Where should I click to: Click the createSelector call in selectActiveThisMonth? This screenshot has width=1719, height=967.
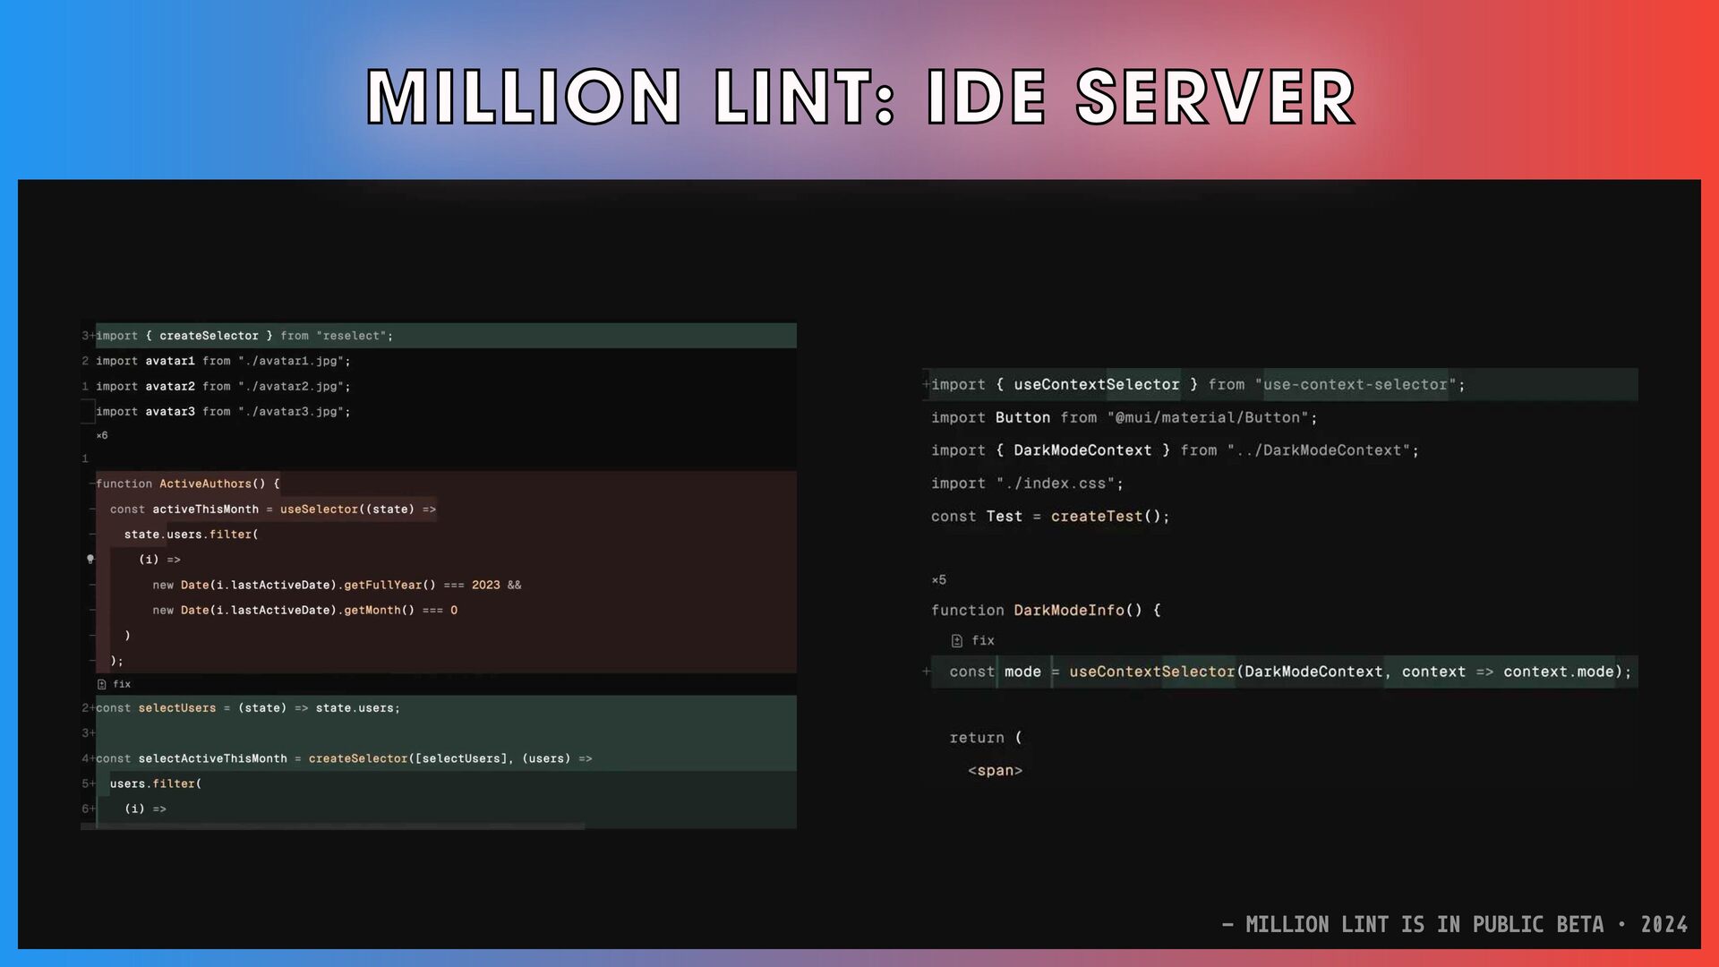(x=358, y=758)
